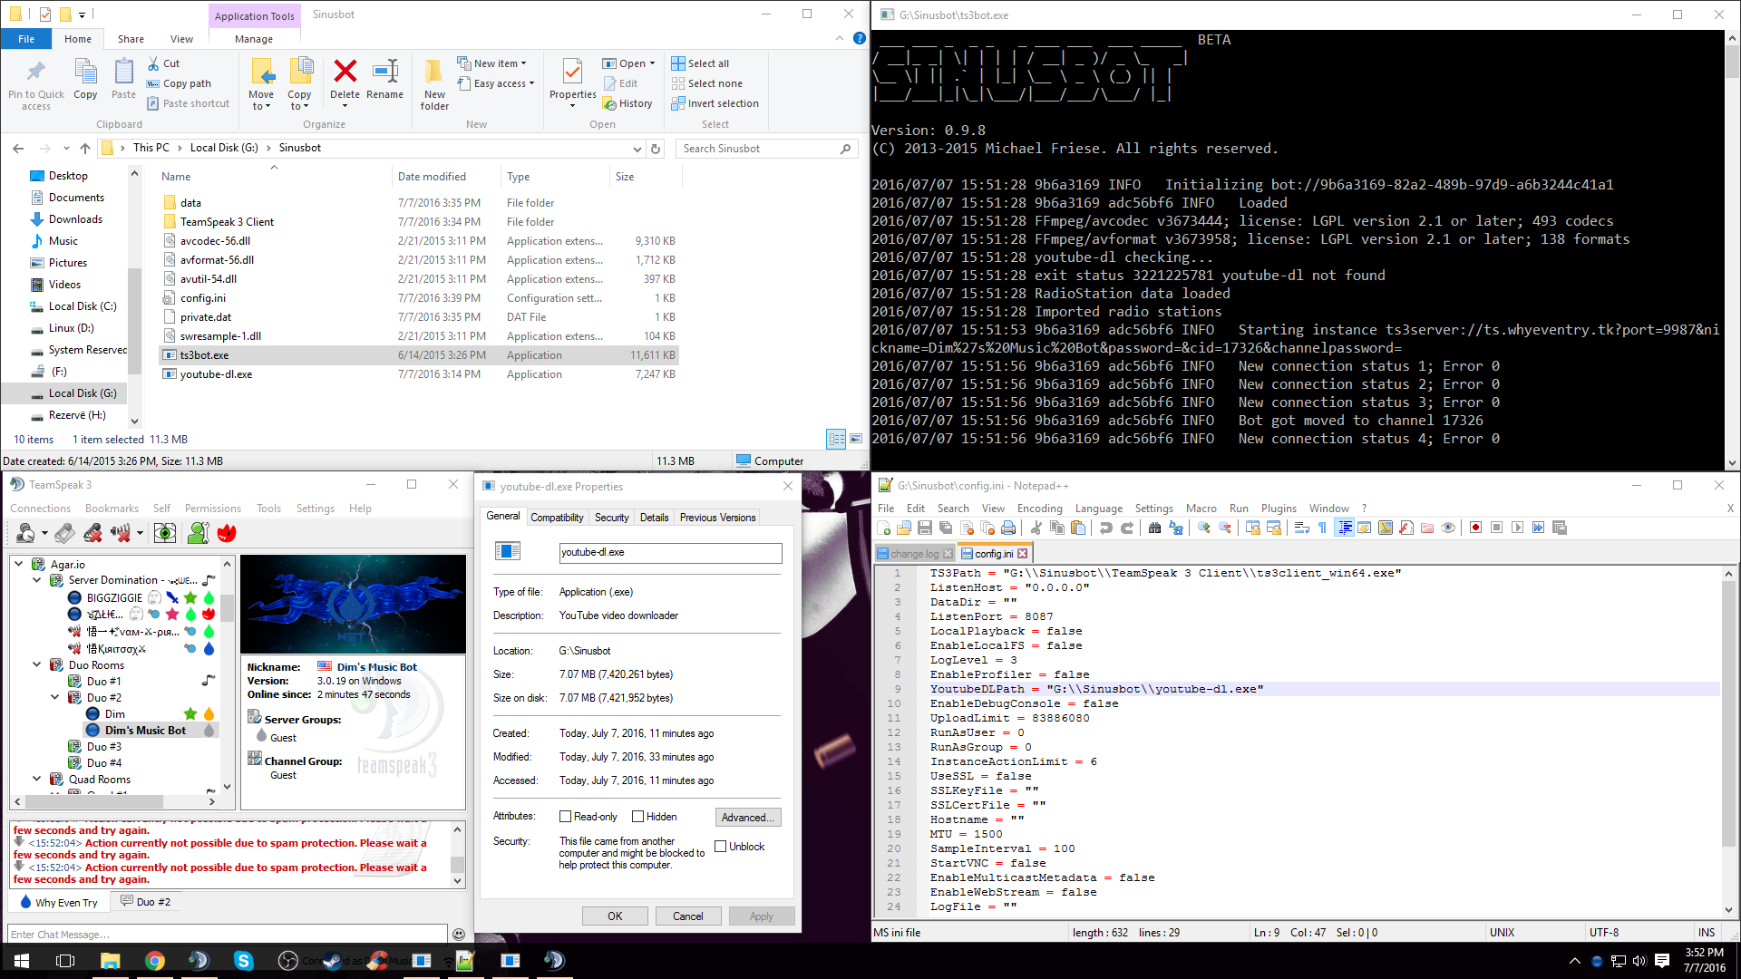Collapse Server Domination channel node
Image resolution: width=1741 pixels, height=979 pixels.
pos(36,580)
